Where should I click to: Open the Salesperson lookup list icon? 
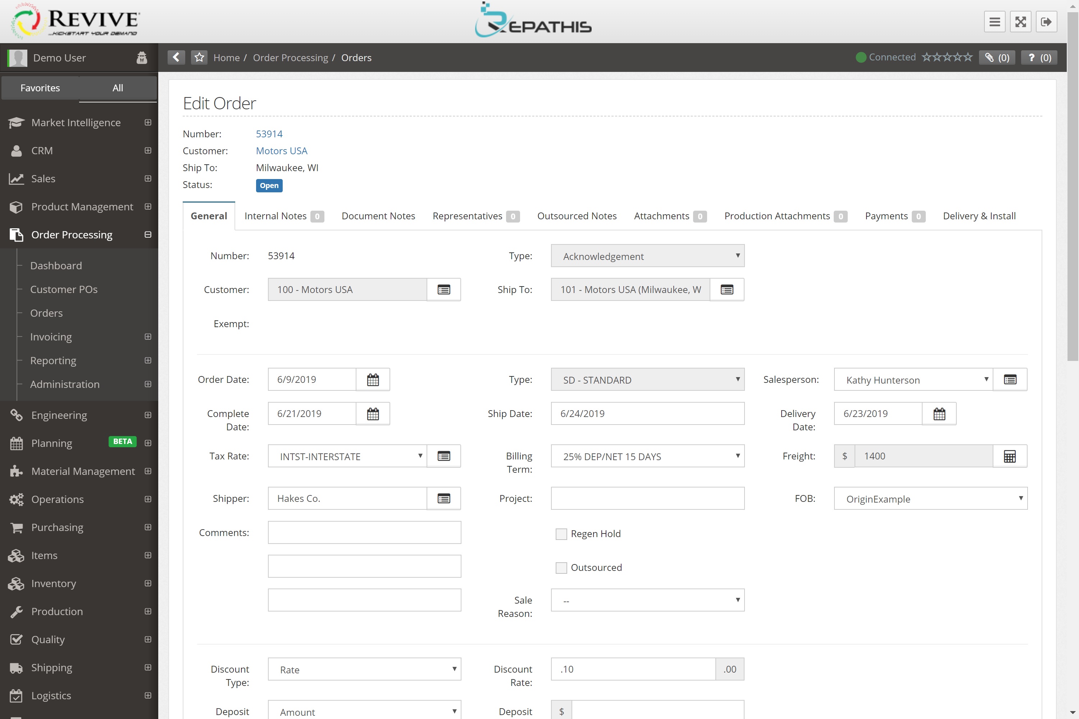pyautogui.click(x=1010, y=380)
